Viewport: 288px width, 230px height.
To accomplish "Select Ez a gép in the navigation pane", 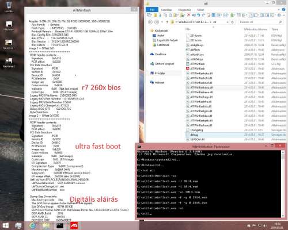I will coord(157,73).
